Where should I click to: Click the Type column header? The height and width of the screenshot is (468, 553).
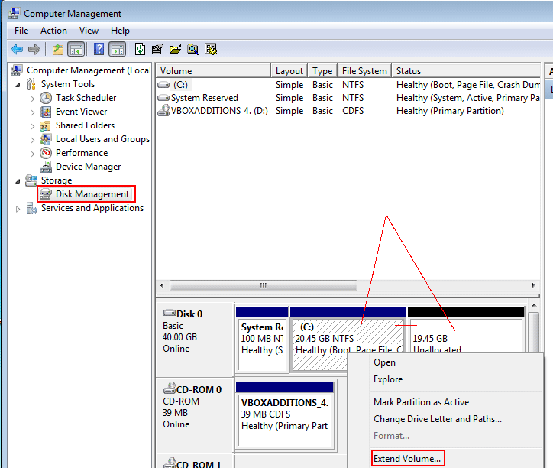[x=322, y=70]
